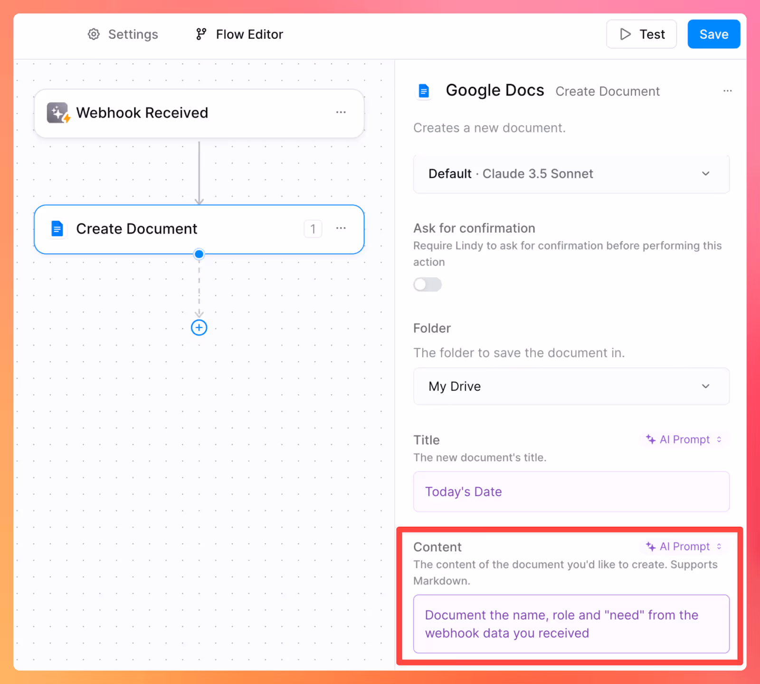The width and height of the screenshot is (760, 684).
Task: Click the Content AI Prompt label
Action: (684, 546)
